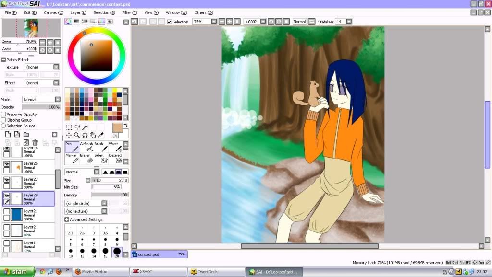Screen dimensions: 492x277
Task: Select brush size 14 preset
Action: 94,251
